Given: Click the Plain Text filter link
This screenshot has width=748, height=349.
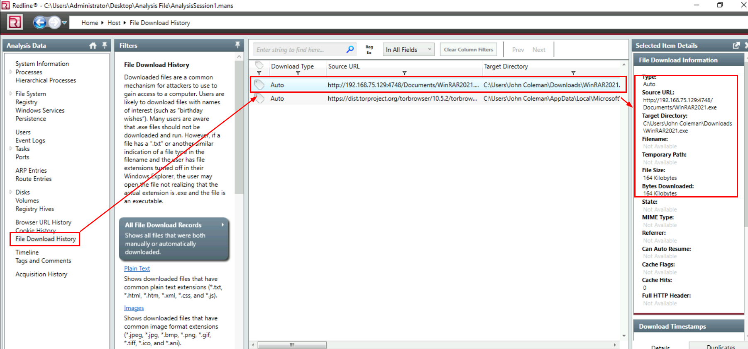Looking at the screenshot, I should (x=137, y=269).
